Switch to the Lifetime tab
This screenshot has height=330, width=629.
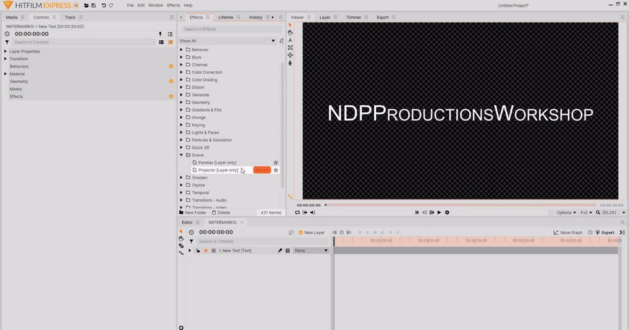point(226,17)
